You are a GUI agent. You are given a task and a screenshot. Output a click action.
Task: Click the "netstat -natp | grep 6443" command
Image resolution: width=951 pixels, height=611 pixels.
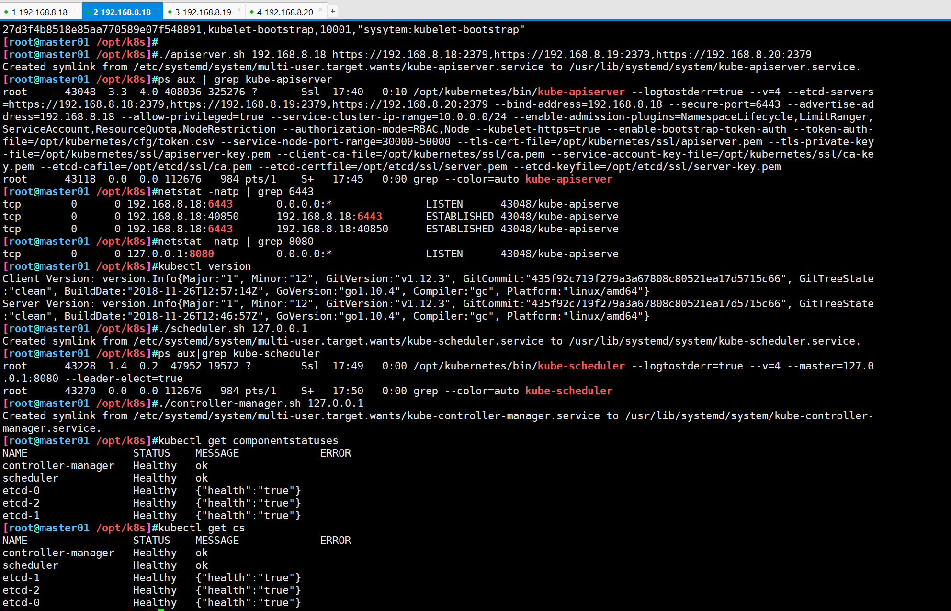point(236,192)
